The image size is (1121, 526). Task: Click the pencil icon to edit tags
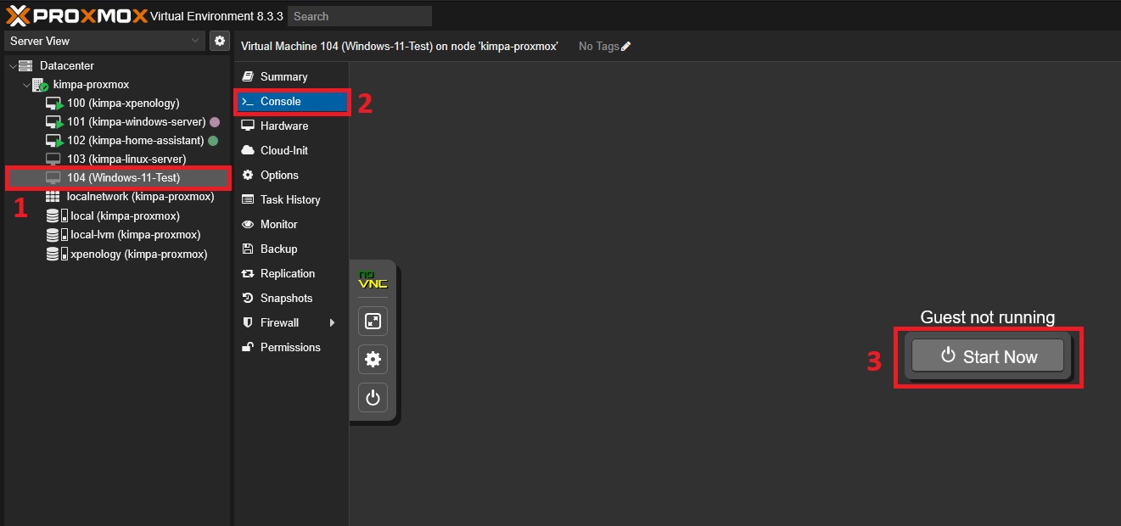(x=626, y=47)
